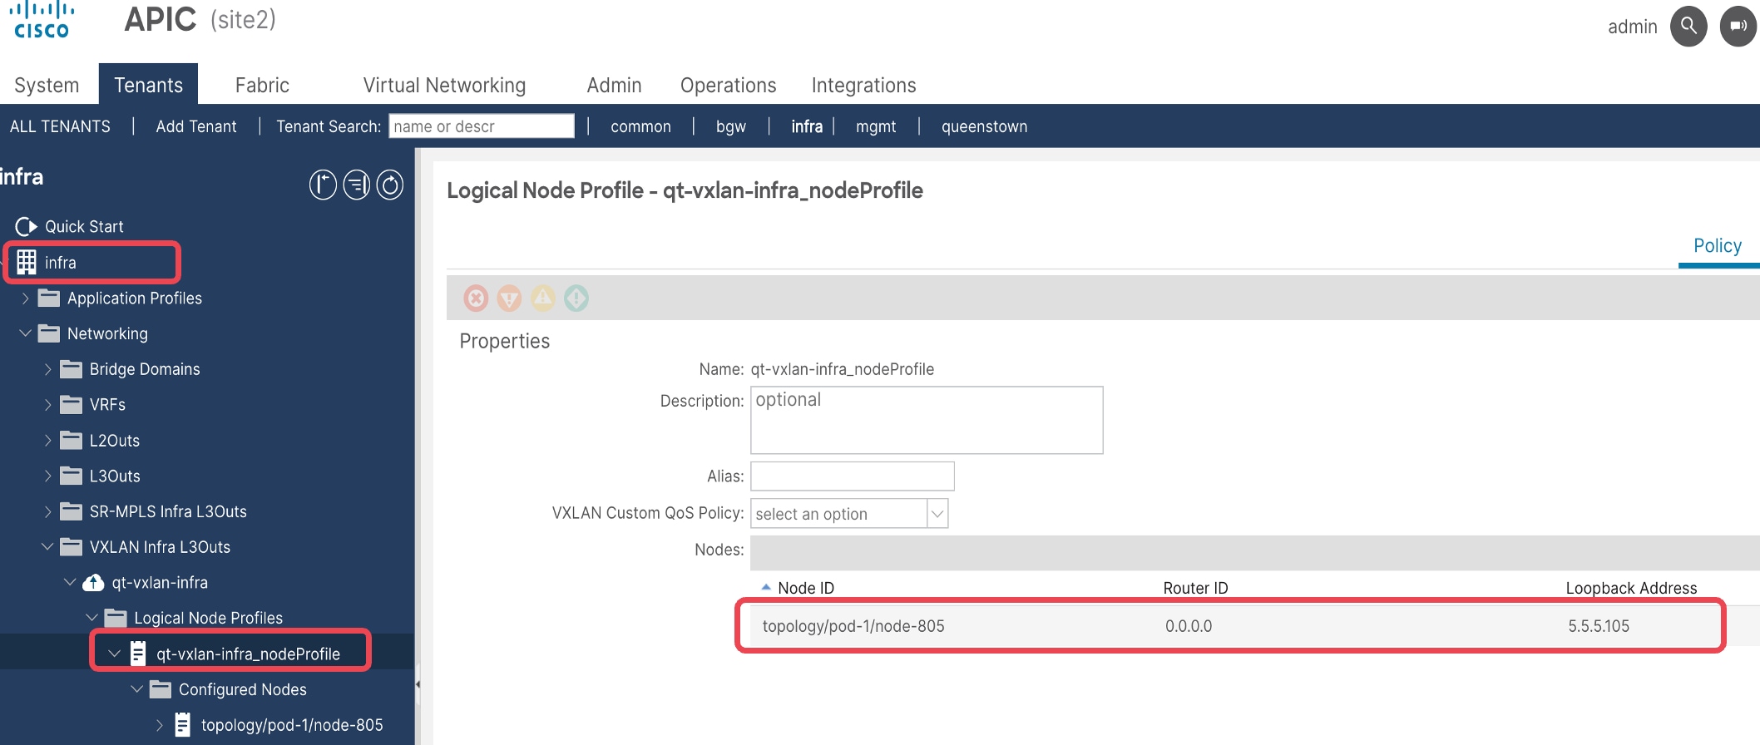Select the Tenants tab

(x=148, y=85)
